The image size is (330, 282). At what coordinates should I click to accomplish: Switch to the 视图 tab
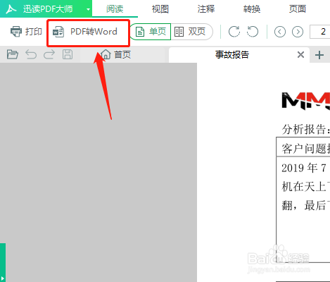coord(160,9)
